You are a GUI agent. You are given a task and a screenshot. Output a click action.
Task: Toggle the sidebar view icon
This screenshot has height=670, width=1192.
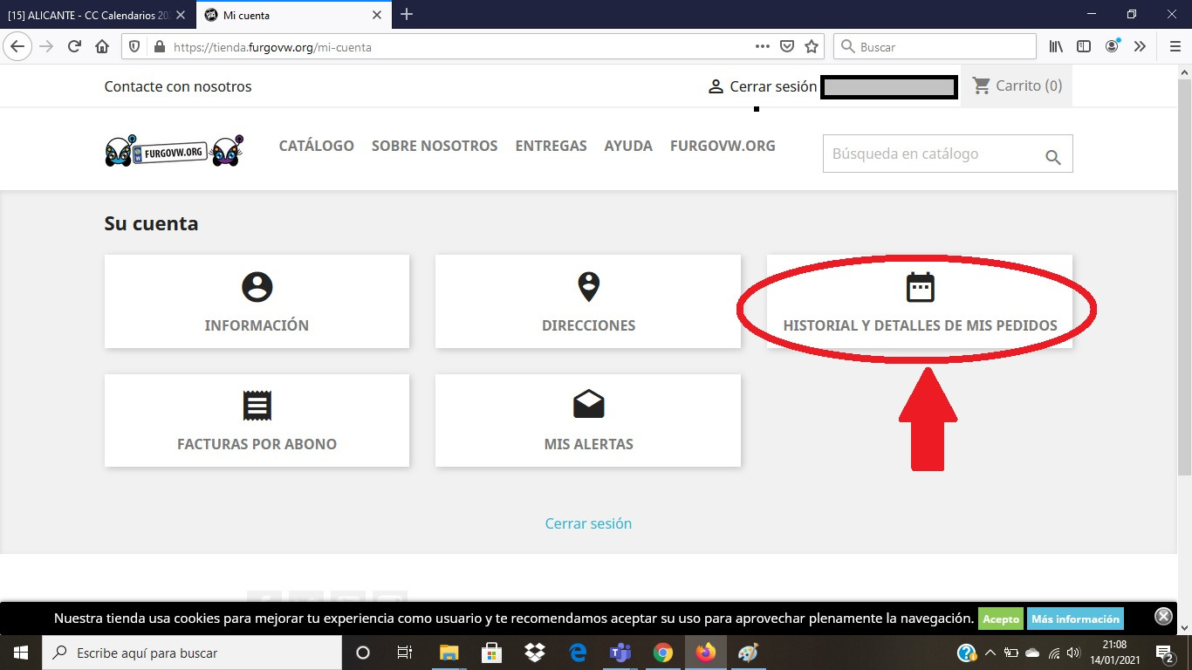coord(1084,46)
